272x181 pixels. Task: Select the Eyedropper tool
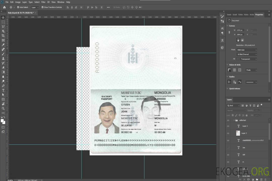3,45
